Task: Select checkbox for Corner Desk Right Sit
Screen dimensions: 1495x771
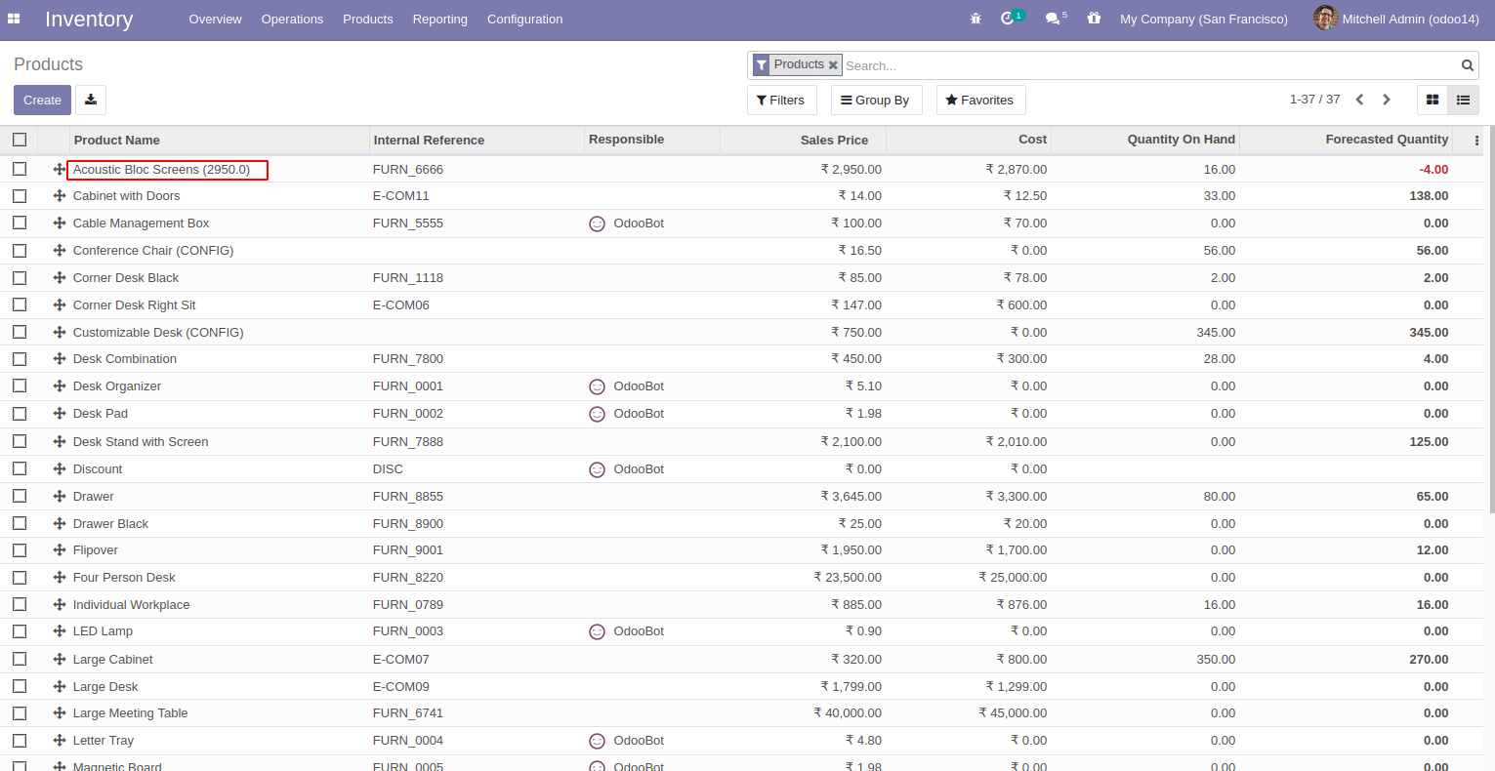Action: (x=20, y=304)
